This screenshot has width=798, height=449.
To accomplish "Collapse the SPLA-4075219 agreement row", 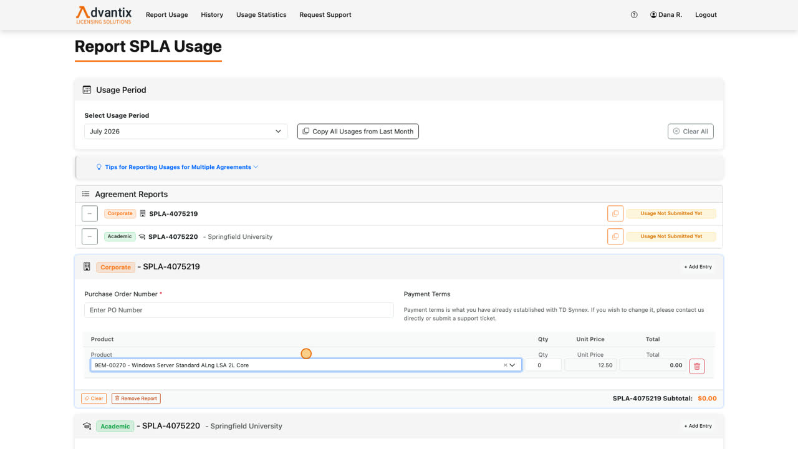I will 90,214.
